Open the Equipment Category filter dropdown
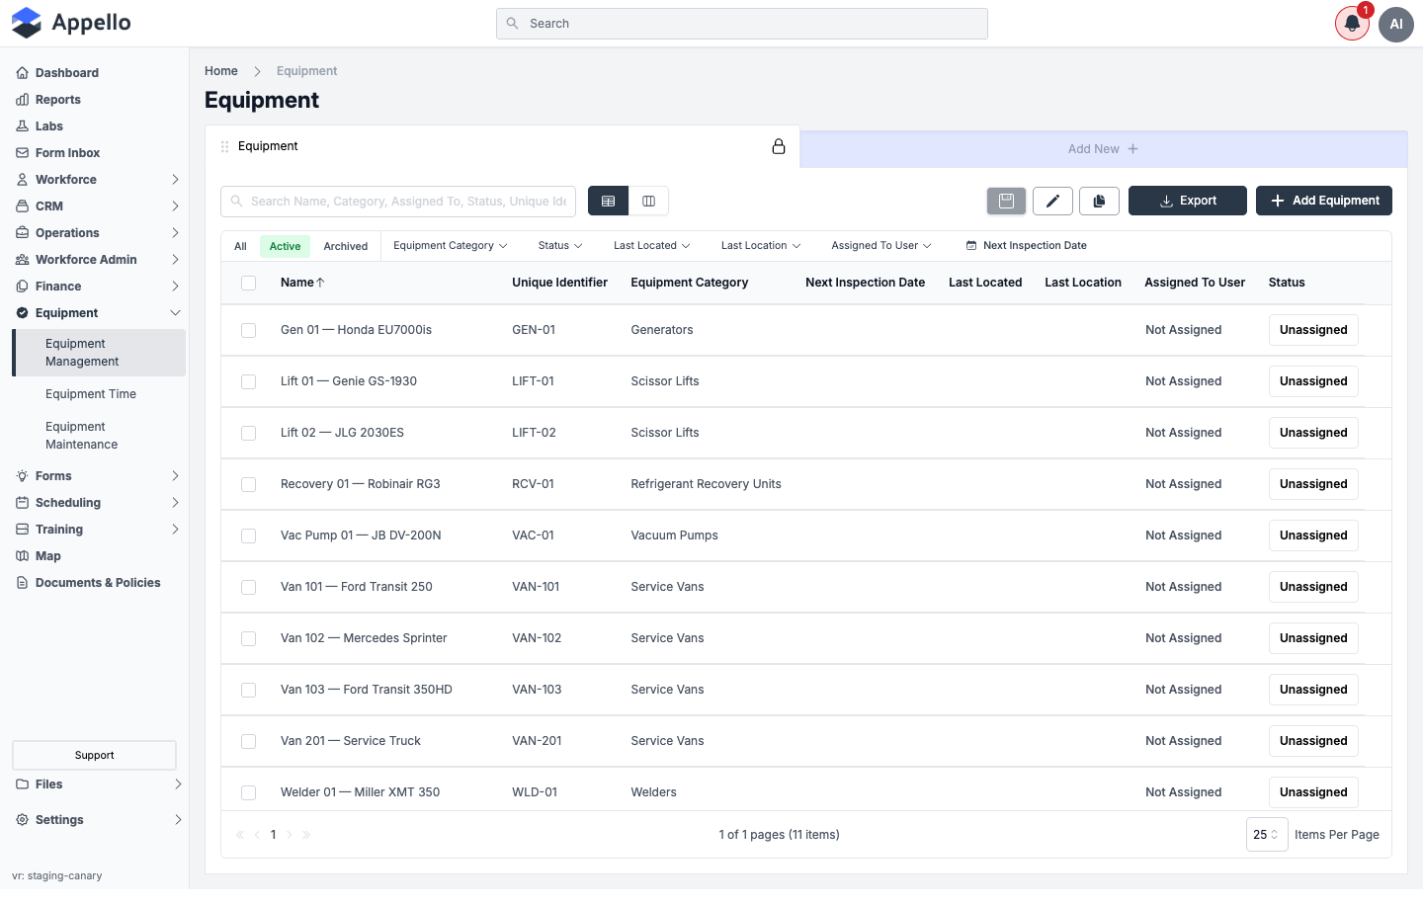The height and width of the screenshot is (907, 1423). 451,246
